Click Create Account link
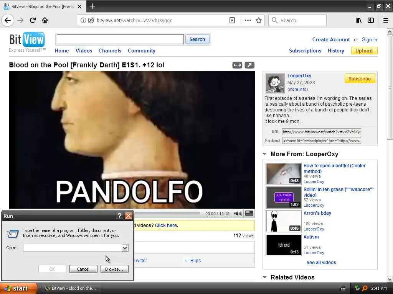 331,39
